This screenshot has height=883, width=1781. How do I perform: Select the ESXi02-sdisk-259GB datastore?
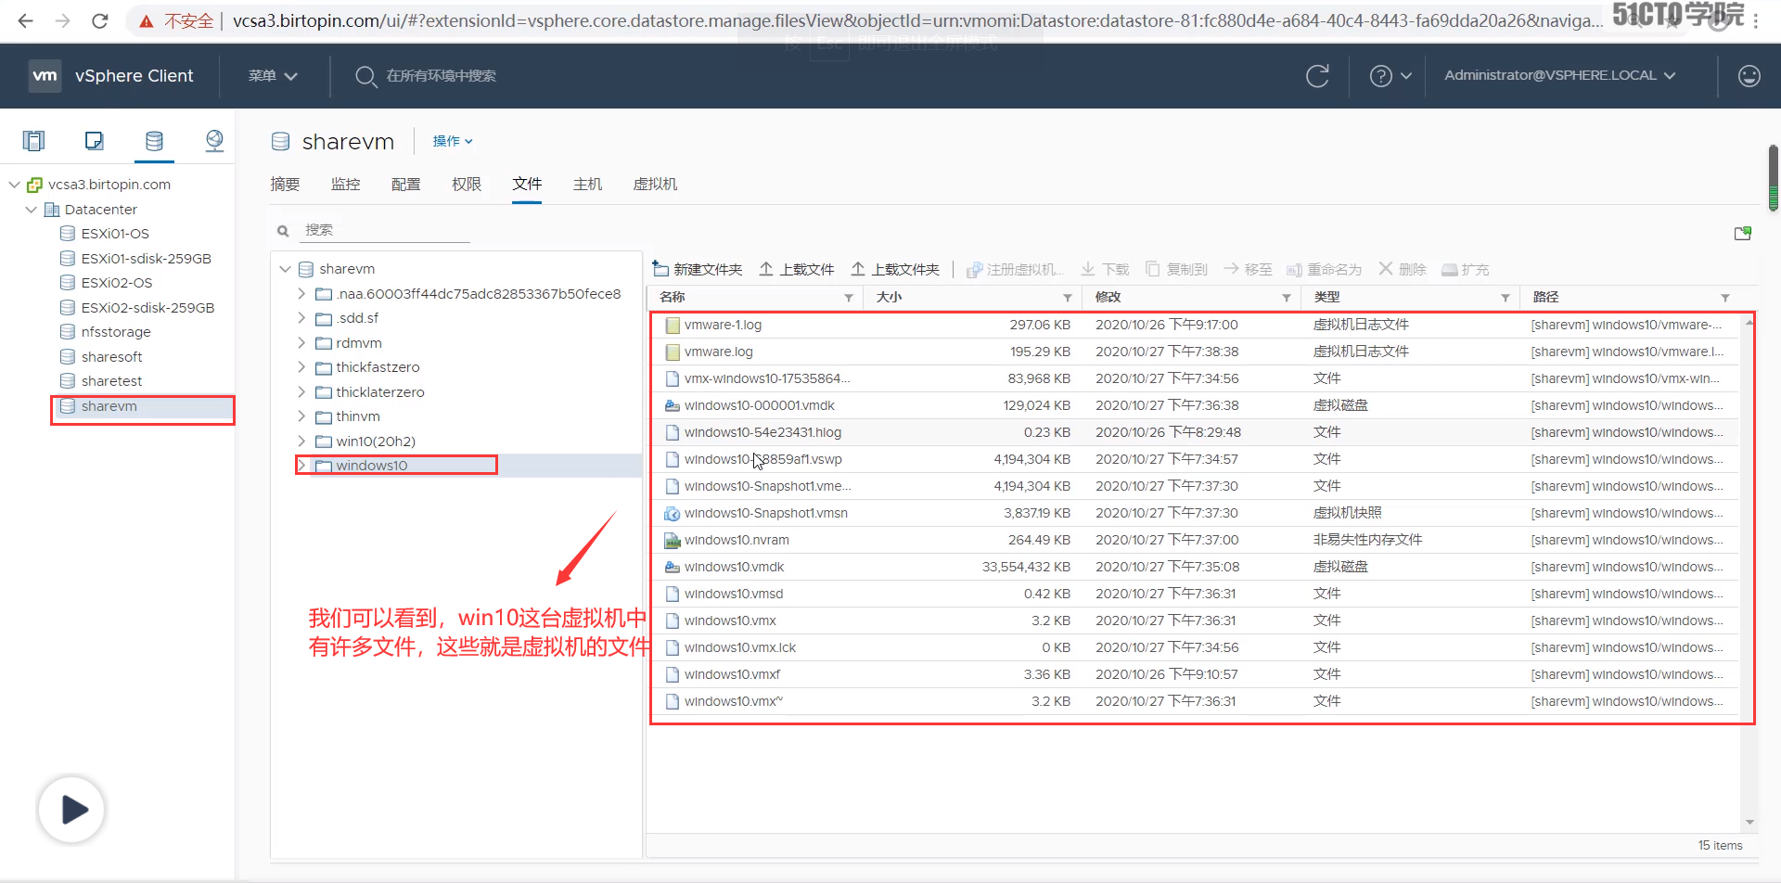pos(147,308)
